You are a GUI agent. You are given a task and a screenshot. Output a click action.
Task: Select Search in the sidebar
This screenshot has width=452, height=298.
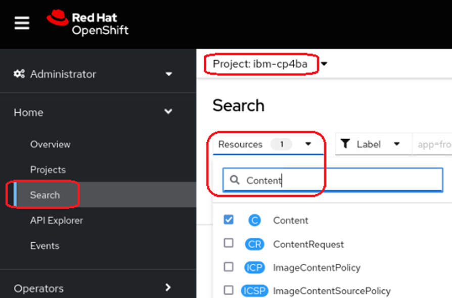coord(45,195)
